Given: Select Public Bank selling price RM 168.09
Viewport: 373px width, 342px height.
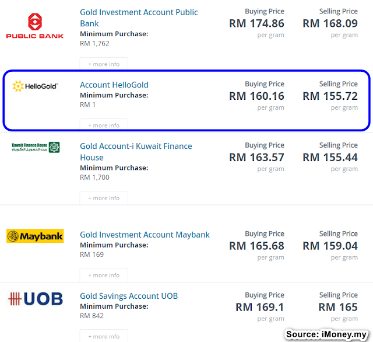Looking at the screenshot, I should click(x=330, y=23).
